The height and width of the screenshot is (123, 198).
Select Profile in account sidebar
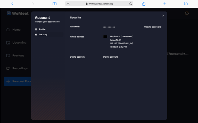click(42, 29)
